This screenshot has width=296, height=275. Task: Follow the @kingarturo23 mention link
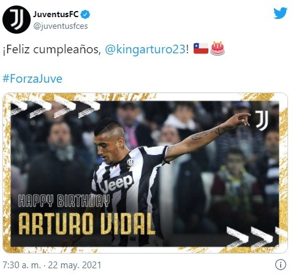pos(145,50)
